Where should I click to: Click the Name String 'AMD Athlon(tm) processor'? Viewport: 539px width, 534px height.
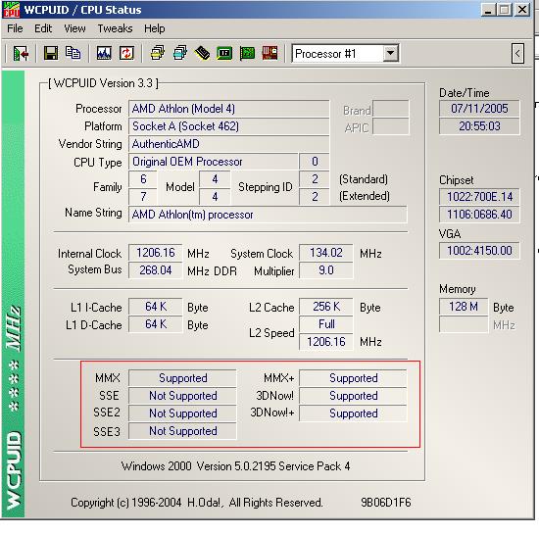coord(268,215)
